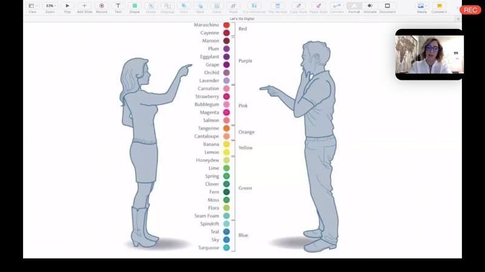Open the View options dropdown
485x272 pixels.
click(x=31, y=6)
